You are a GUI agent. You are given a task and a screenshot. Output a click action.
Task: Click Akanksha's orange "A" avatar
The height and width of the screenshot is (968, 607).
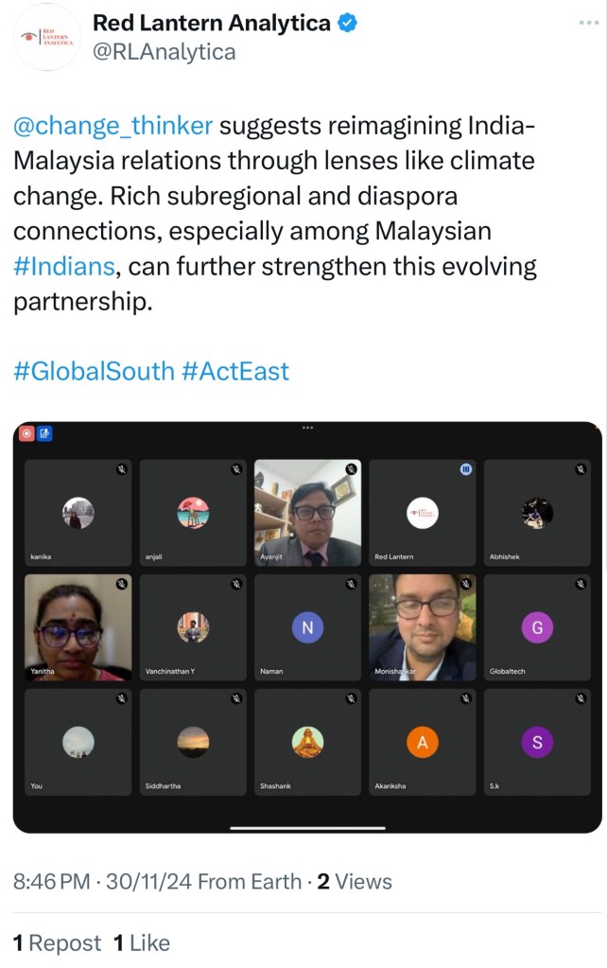tap(422, 743)
